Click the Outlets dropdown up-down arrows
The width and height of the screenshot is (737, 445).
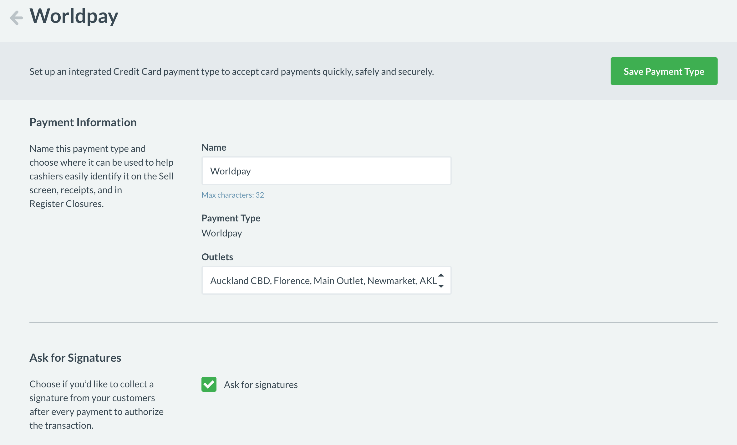coord(441,281)
